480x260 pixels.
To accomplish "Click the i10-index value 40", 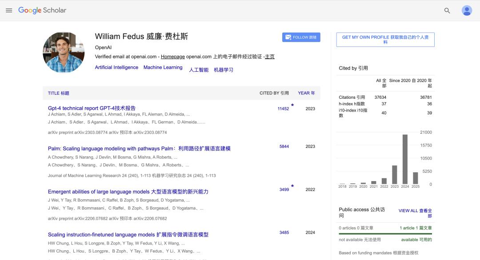I will coord(384,113).
